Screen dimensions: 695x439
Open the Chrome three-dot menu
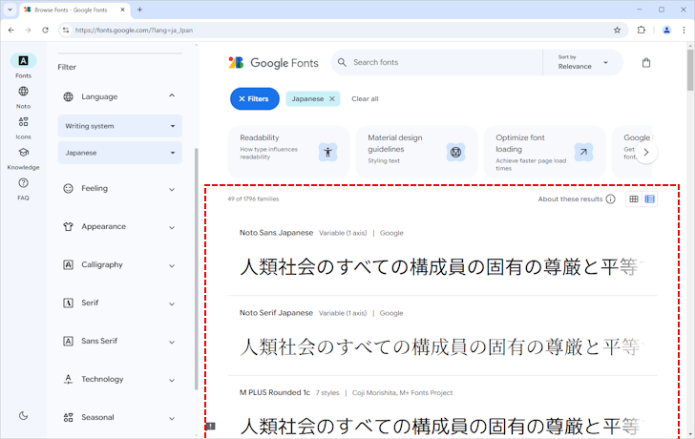point(684,31)
